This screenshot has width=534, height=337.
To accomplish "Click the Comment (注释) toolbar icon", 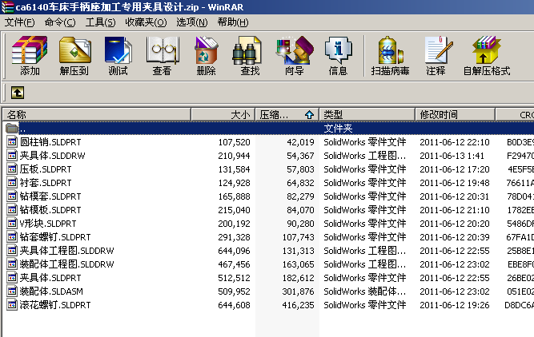I will (438, 50).
